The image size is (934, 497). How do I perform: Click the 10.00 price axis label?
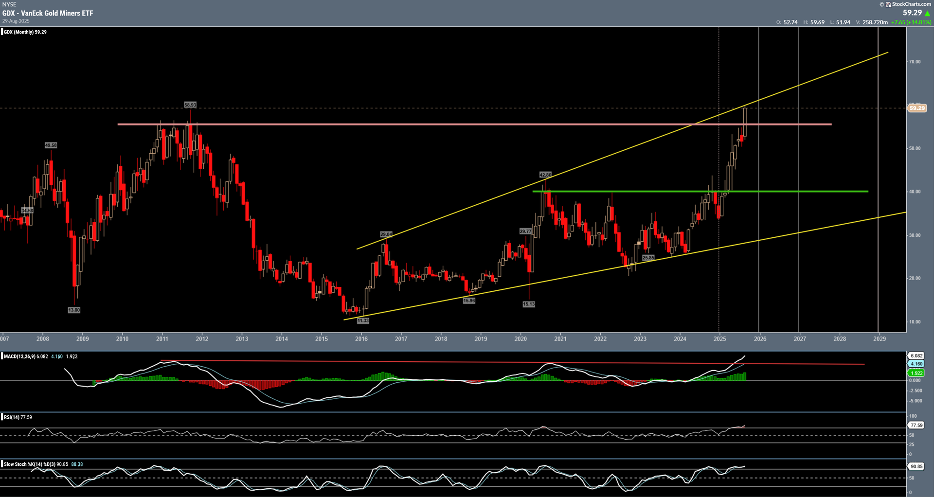(x=915, y=322)
